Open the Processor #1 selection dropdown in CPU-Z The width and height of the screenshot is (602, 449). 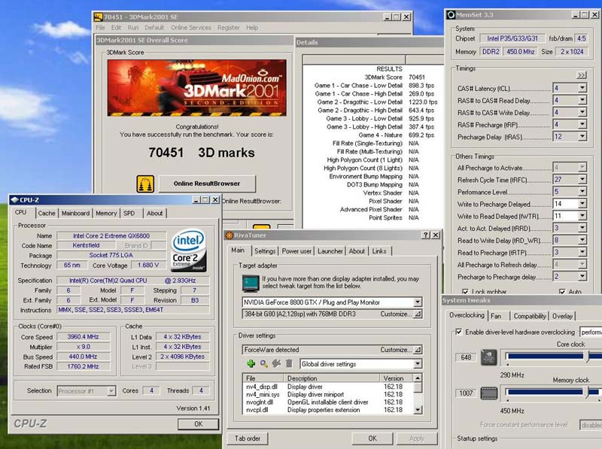(111, 390)
